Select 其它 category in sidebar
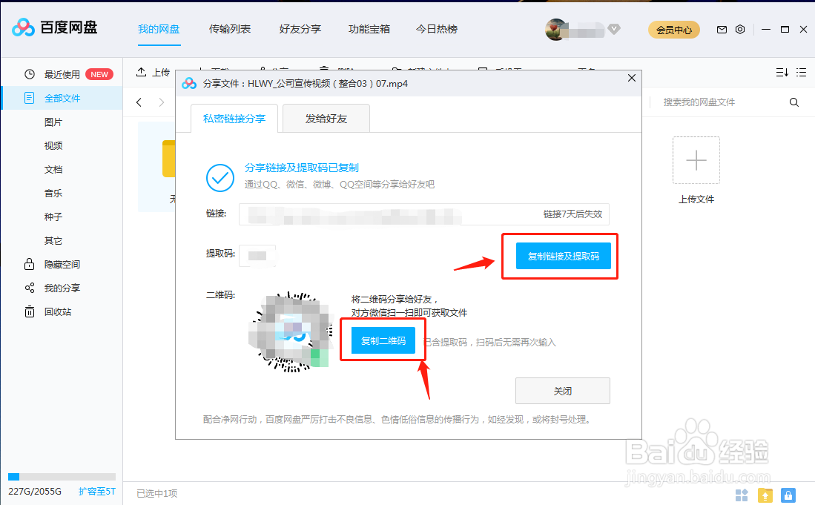This screenshot has height=505, width=815. (x=53, y=240)
